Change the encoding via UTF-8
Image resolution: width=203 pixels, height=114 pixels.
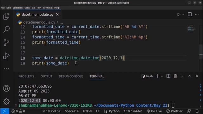(x=87, y=111)
